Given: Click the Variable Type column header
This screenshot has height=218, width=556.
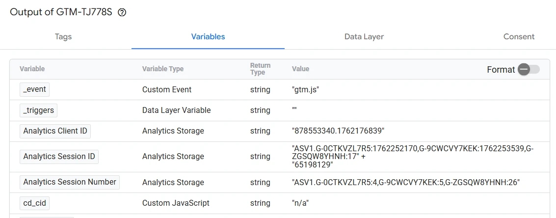Looking at the screenshot, I should coord(162,69).
